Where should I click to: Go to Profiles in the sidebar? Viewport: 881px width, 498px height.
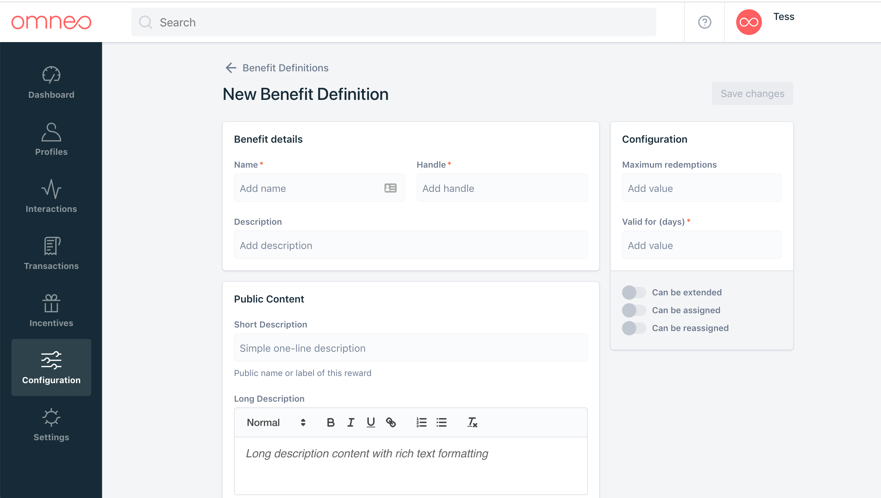point(51,139)
